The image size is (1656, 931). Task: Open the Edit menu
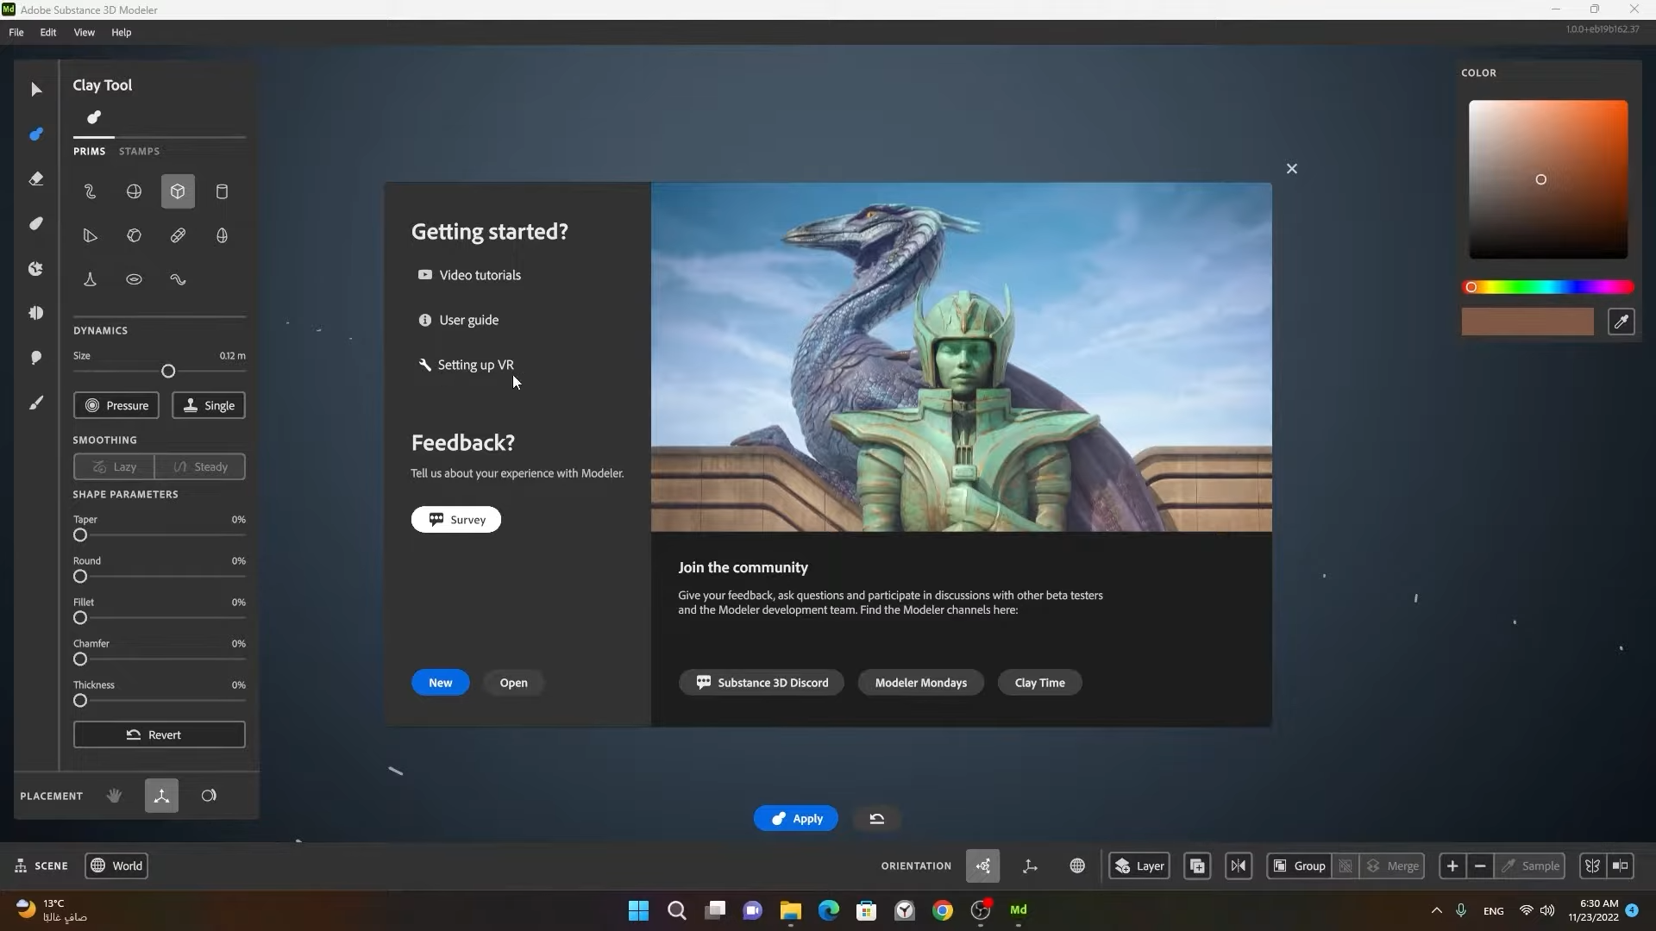[47, 32]
